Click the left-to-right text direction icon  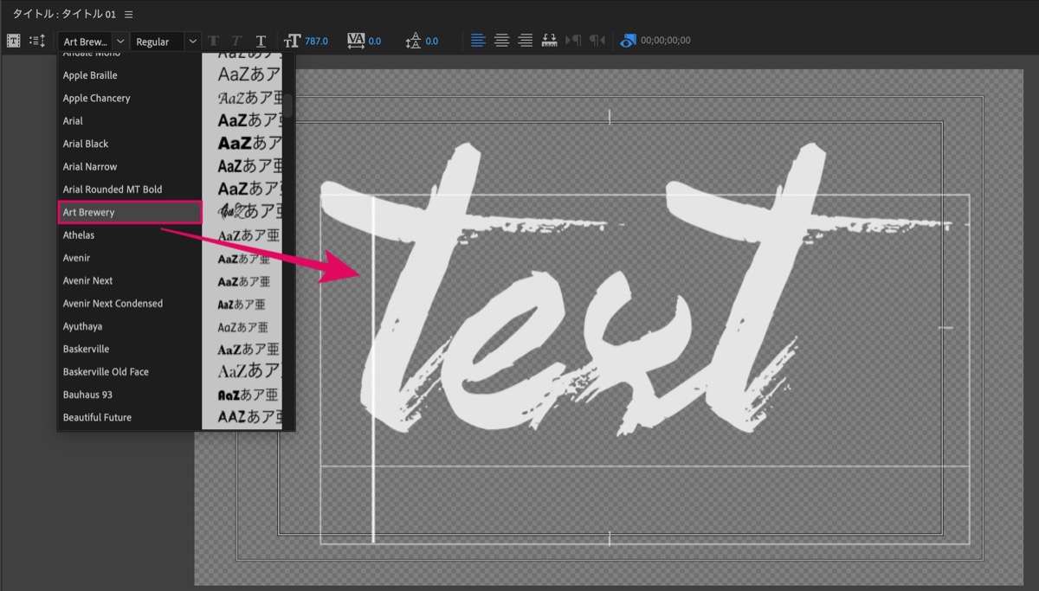coord(573,41)
